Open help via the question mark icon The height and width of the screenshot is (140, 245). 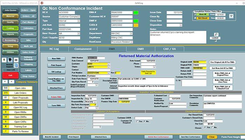(x=4, y=60)
